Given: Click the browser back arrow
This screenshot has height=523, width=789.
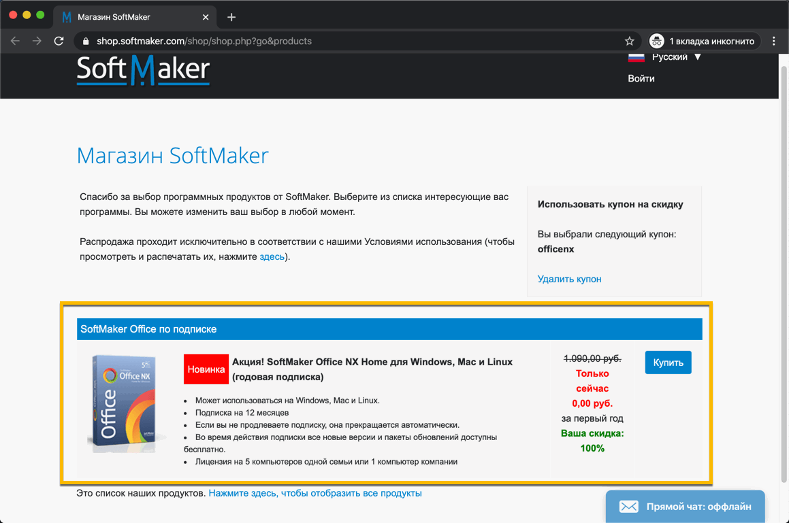Looking at the screenshot, I should pos(15,41).
